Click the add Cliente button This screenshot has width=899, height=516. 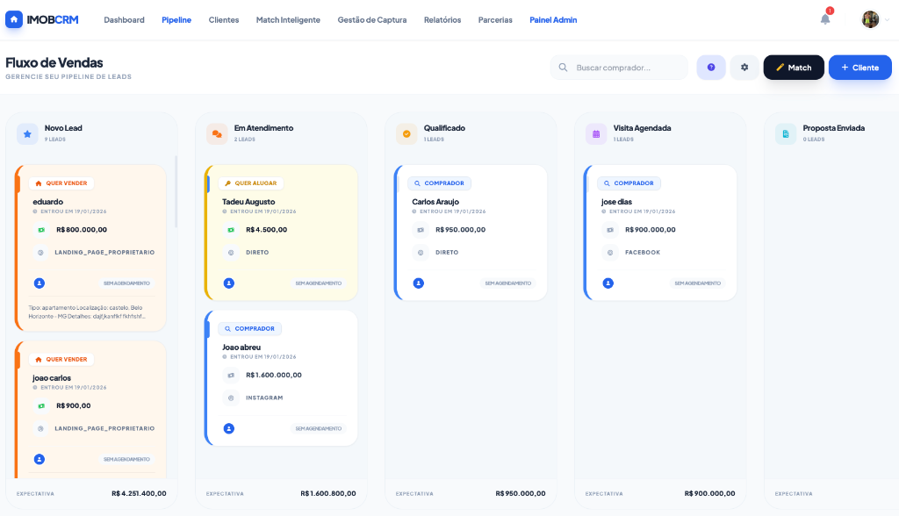[x=859, y=68]
